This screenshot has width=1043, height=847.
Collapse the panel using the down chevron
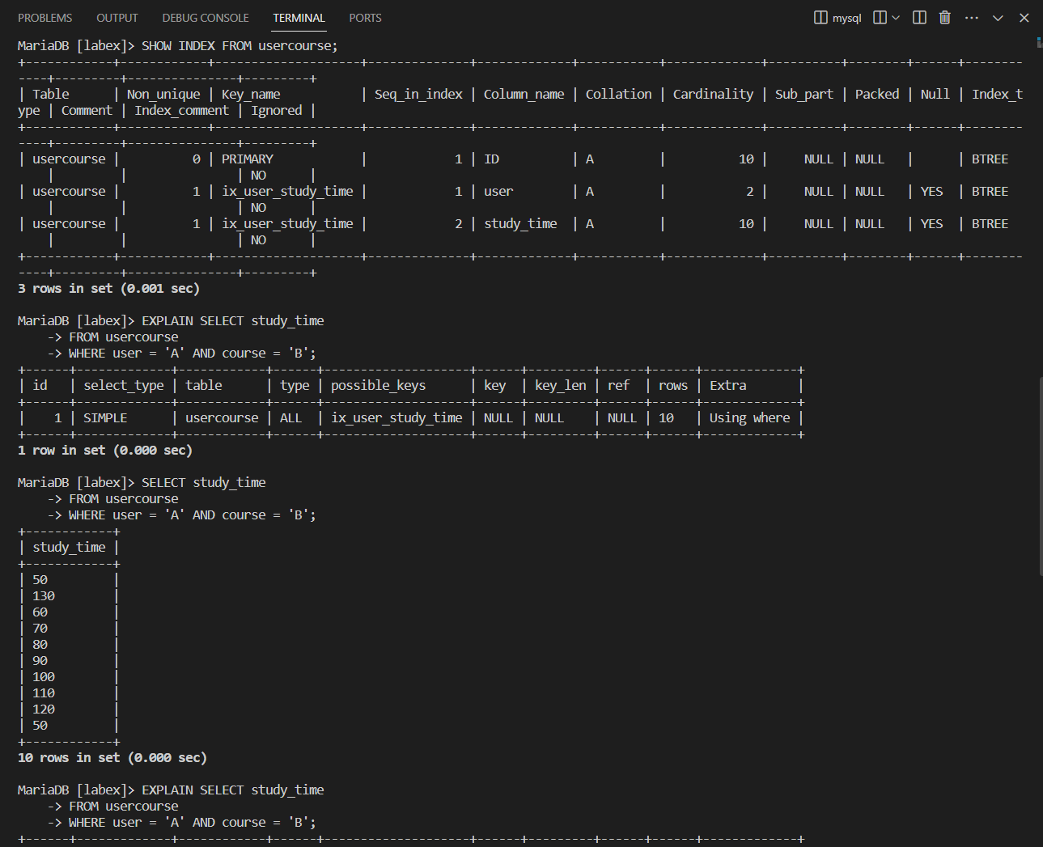[998, 17]
